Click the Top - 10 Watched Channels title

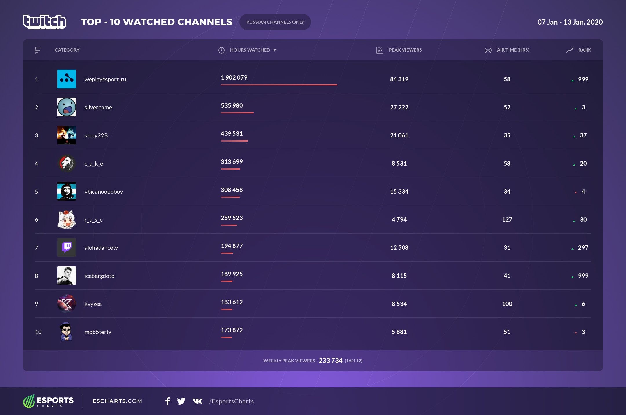click(156, 22)
